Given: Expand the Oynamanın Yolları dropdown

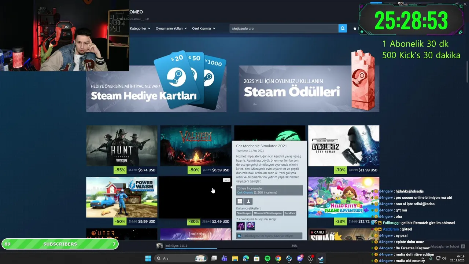Looking at the screenshot, I should tap(171, 28).
